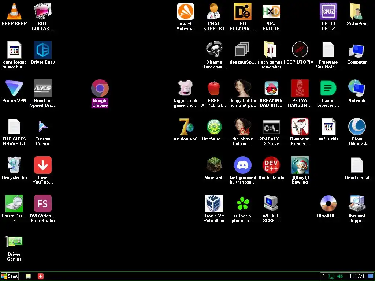This screenshot has width=375, height=281.
Task: Open the deeznutSp shortcut
Action: point(242,50)
